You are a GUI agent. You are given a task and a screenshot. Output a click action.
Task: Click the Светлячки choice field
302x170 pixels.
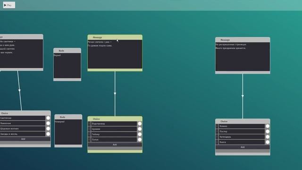(23, 118)
